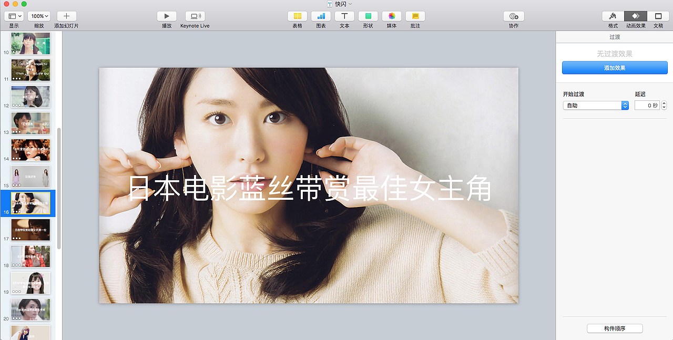Open the 显示 view options dropdown
673x340 pixels.
click(x=14, y=16)
